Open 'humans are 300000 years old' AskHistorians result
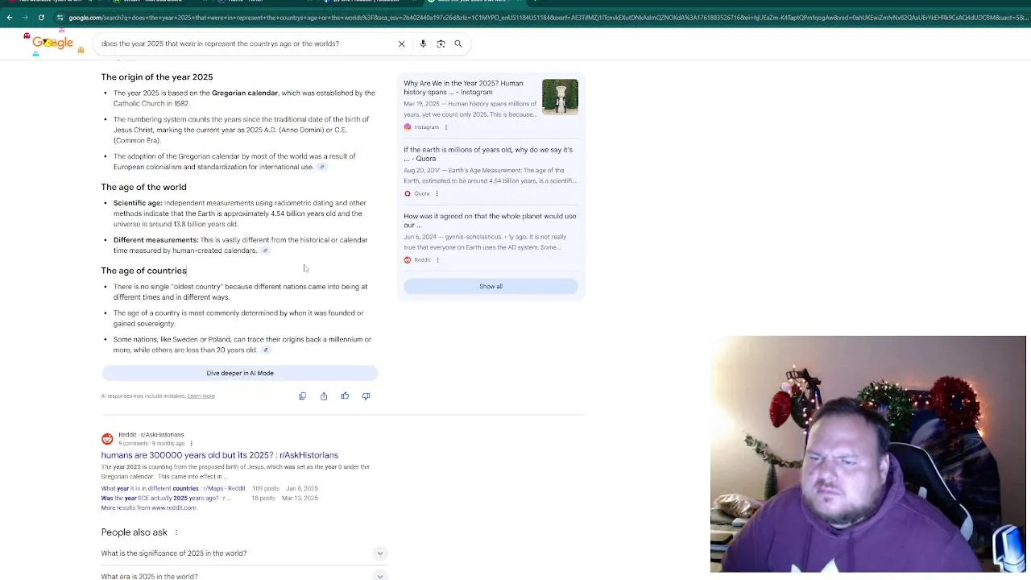The width and height of the screenshot is (1031, 580). point(220,455)
